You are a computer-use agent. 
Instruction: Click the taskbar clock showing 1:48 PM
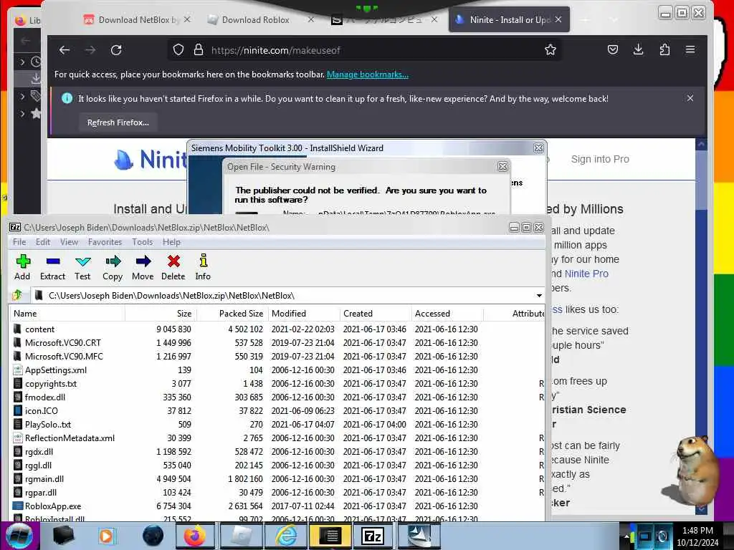697,531
